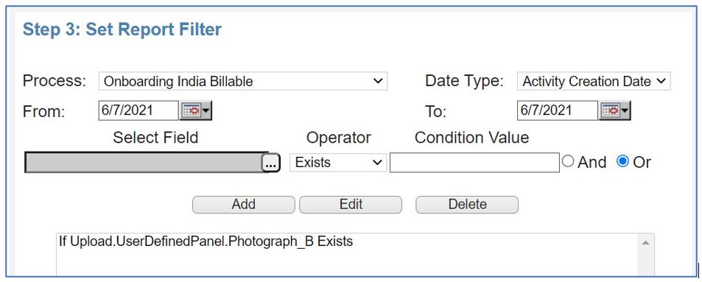Click the To date input field
This screenshot has height=282, width=702.
[558, 110]
